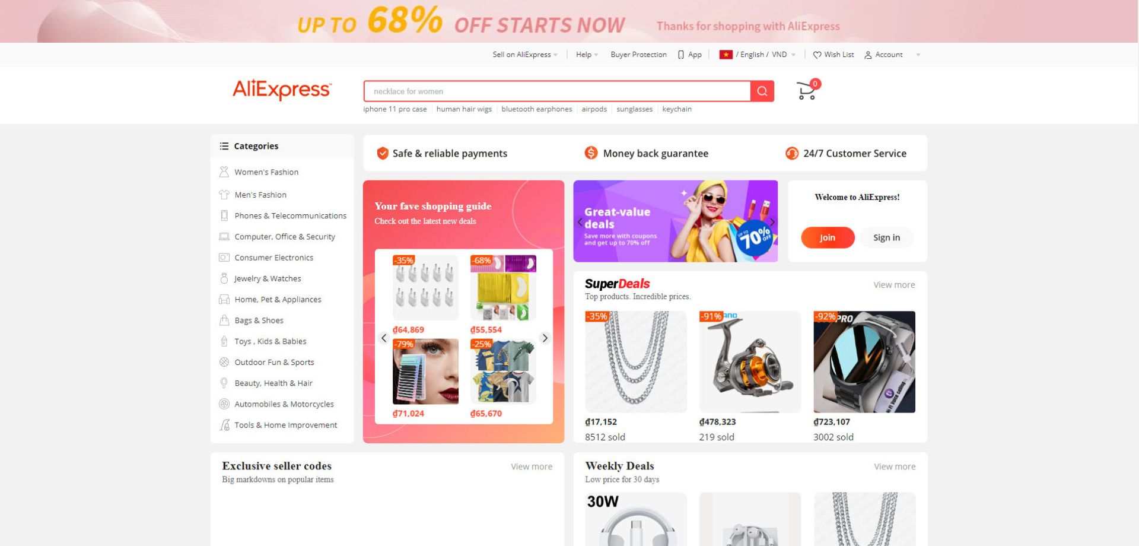Image resolution: width=1139 pixels, height=546 pixels.
Task: Click View more next to SuperDeals
Action: coord(894,285)
